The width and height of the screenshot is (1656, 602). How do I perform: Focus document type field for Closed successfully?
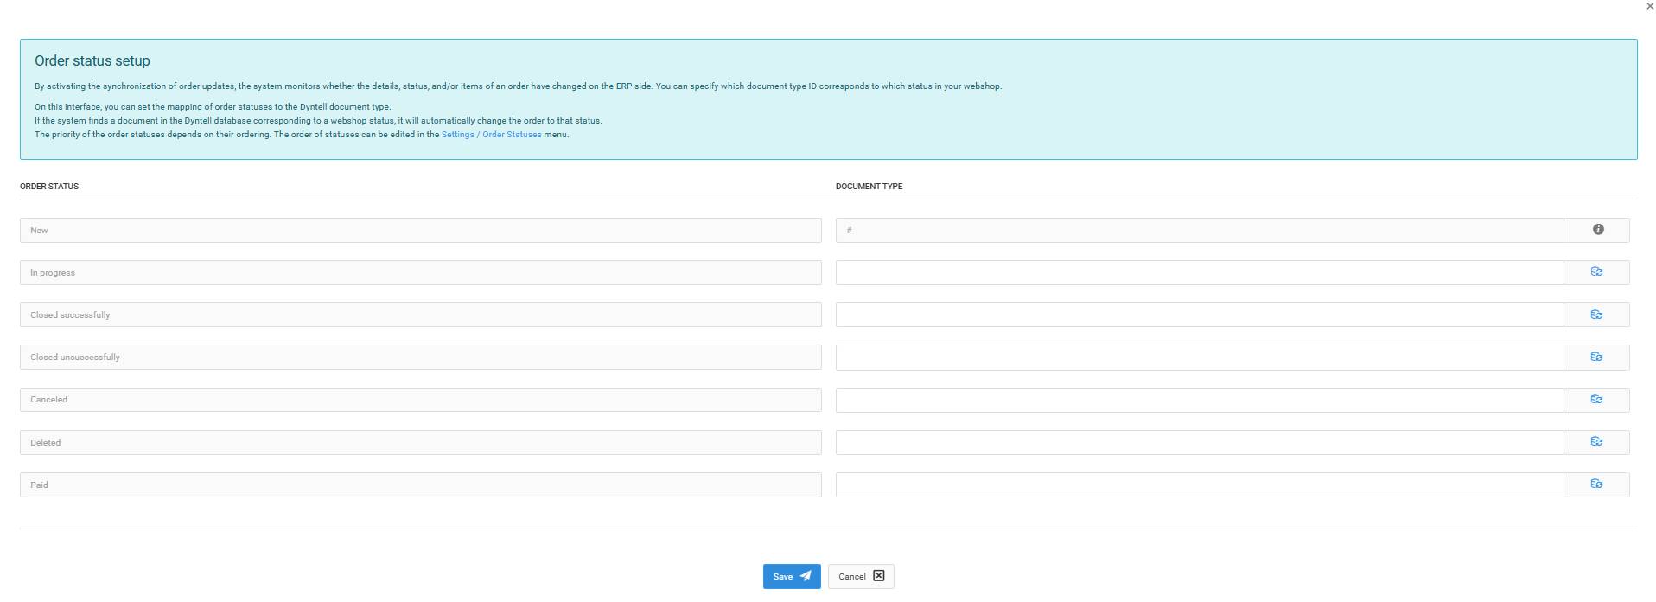[x=1200, y=314]
